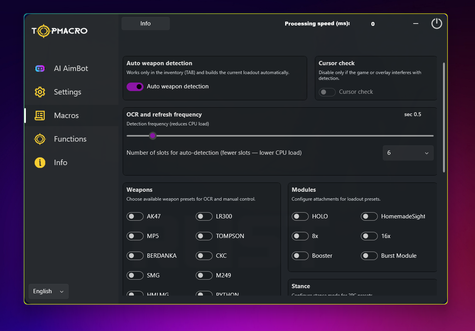Click the 'Auto weapon detection' heading
Image resolution: width=475 pixels, height=331 pixels.
[159, 63]
